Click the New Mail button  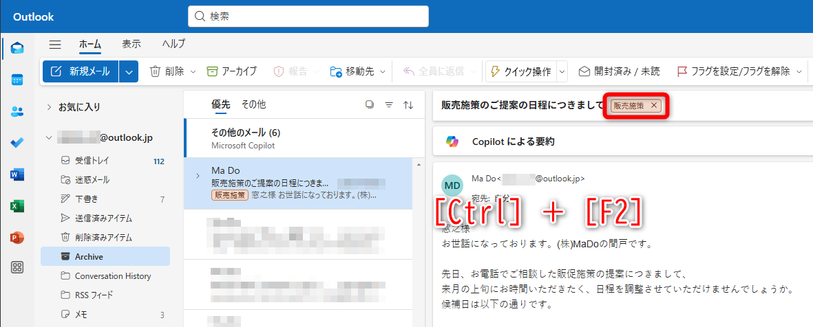click(81, 71)
